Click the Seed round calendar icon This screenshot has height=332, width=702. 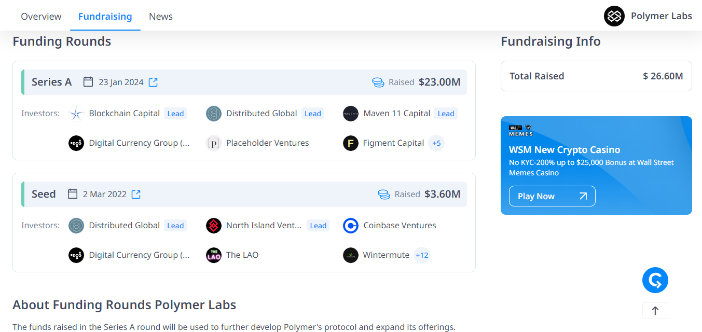tap(73, 194)
